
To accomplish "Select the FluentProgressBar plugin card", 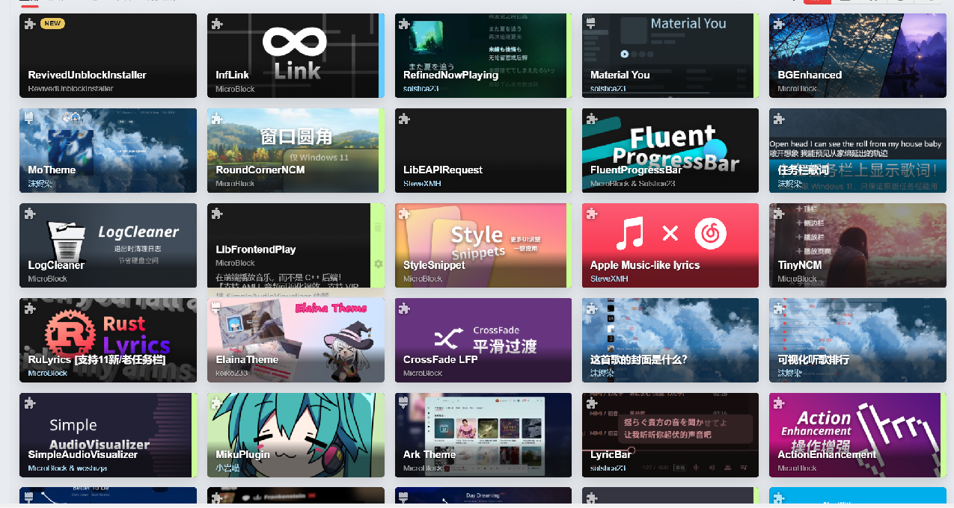I will pos(670,150).
